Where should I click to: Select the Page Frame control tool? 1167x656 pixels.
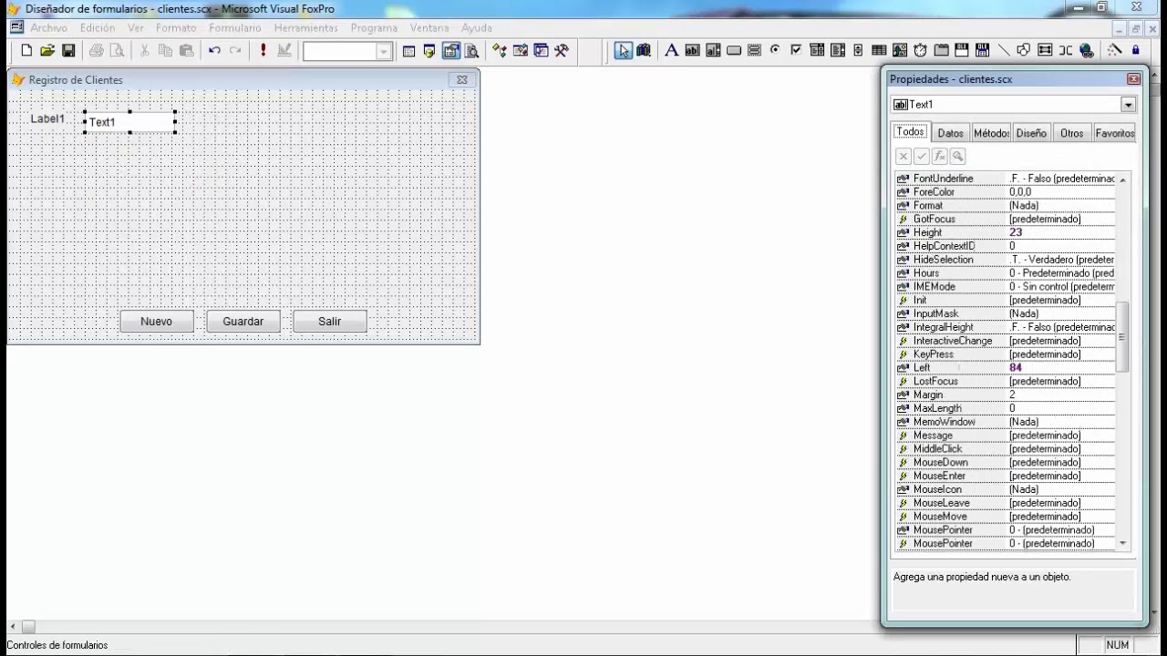pyautogui.click(x=941, y=51)
